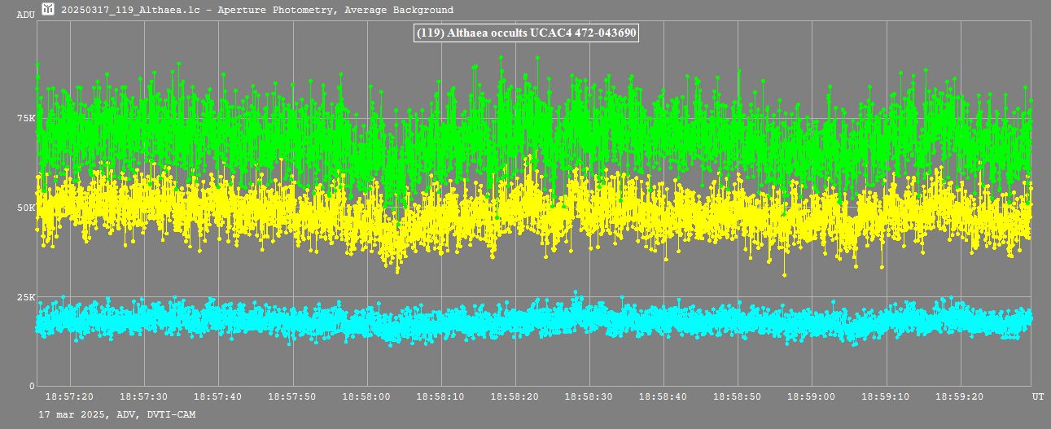
Task: Click the 0 y-axis label
Action: pos(33,386)
